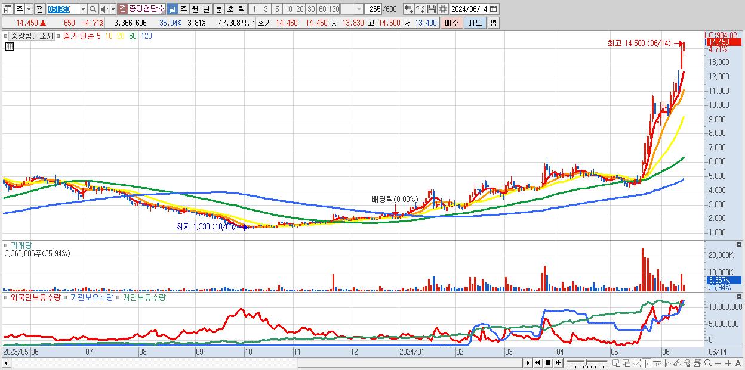Select the 년 yearly period toggle
Image resolution: width=745 pixels, height=370 pixels.
click(x=206, y=9)
